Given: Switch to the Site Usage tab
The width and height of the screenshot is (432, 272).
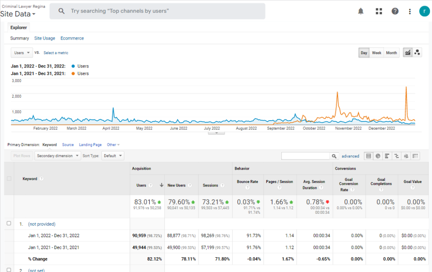Looking at the screenshot, I should tap(45, 38).
